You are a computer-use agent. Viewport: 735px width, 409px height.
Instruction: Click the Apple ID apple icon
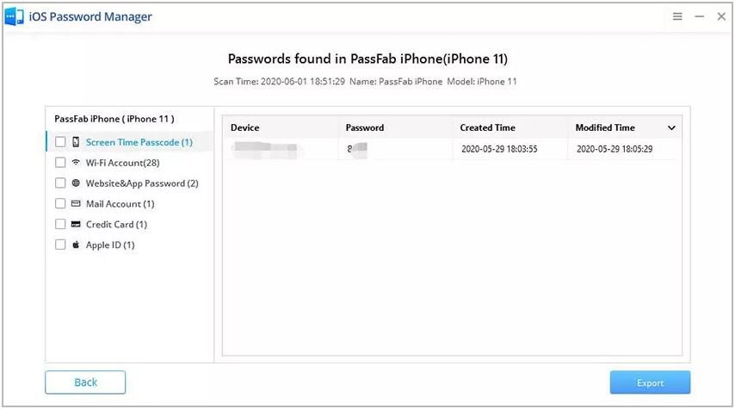pyautogui.click(x=76, y=245)
